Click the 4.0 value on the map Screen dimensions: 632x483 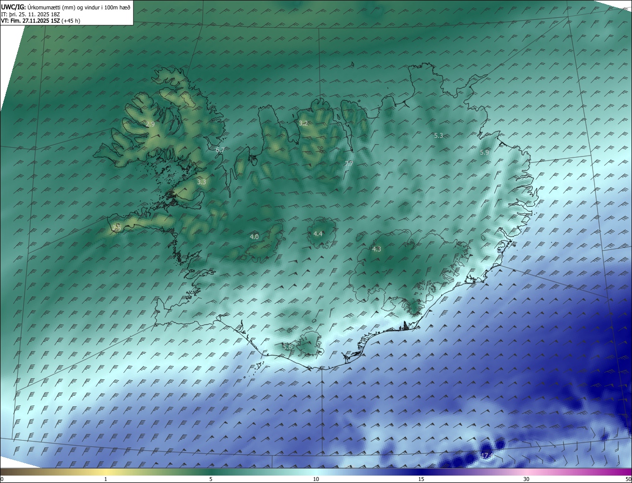click(254, 237)
